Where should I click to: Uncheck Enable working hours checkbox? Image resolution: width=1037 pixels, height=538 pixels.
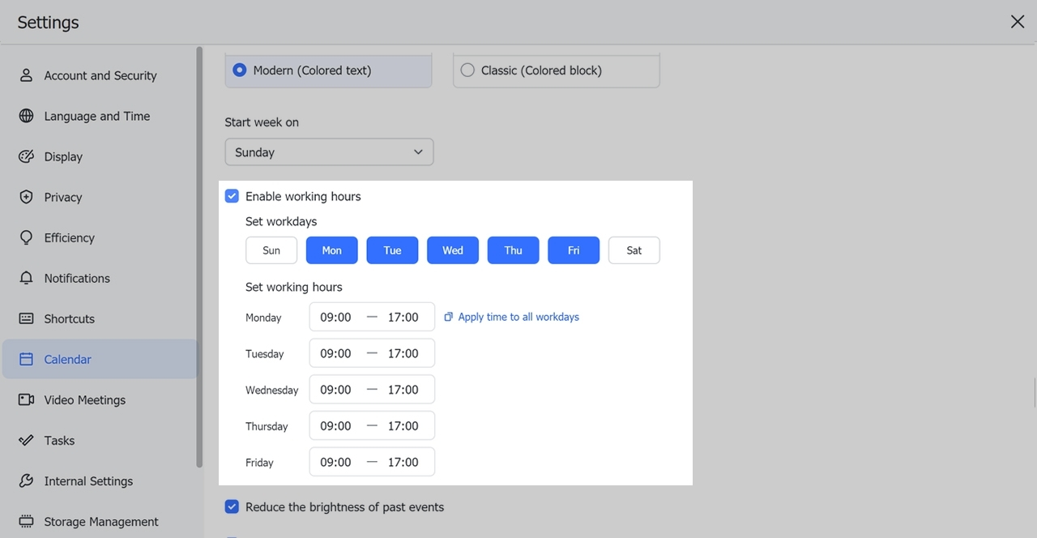tap(232, 196)
